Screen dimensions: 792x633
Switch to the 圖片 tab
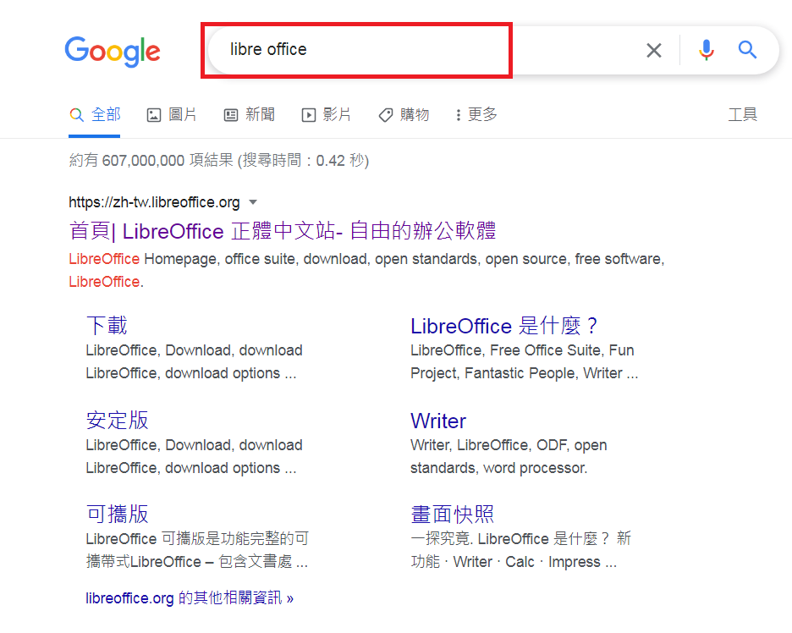tap(172, 115)
